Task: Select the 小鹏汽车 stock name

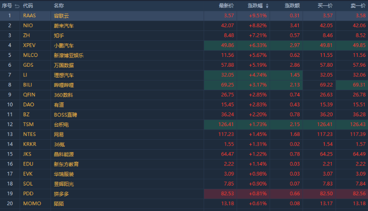Action: click(x=64, y=45)
